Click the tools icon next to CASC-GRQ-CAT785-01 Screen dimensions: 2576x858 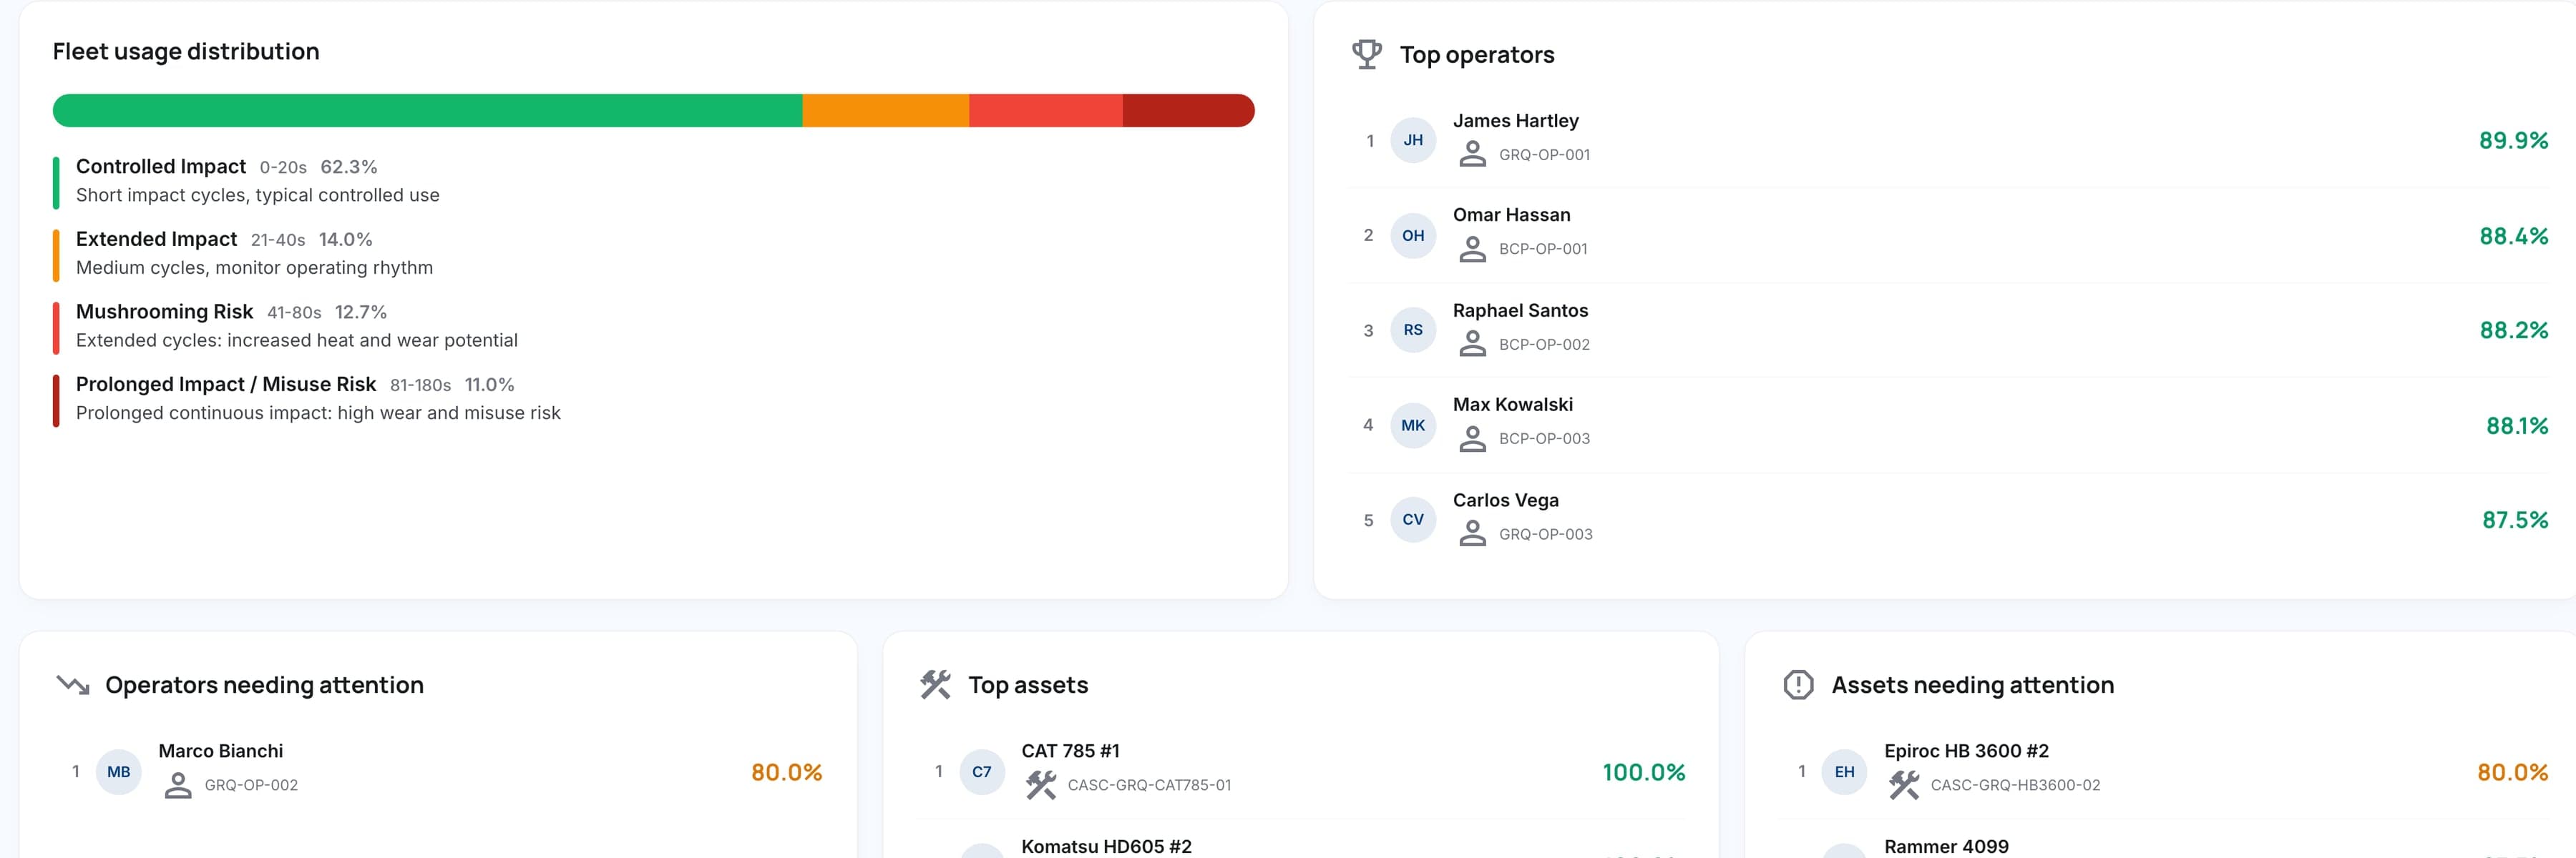click(1041, 785)
